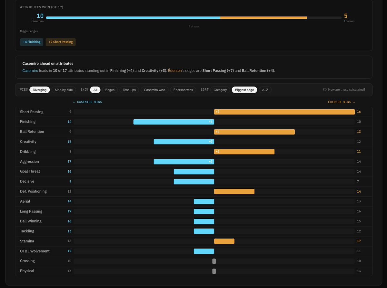
Task: Select the OTB Involvement row label
Action: tap(35, 251)
